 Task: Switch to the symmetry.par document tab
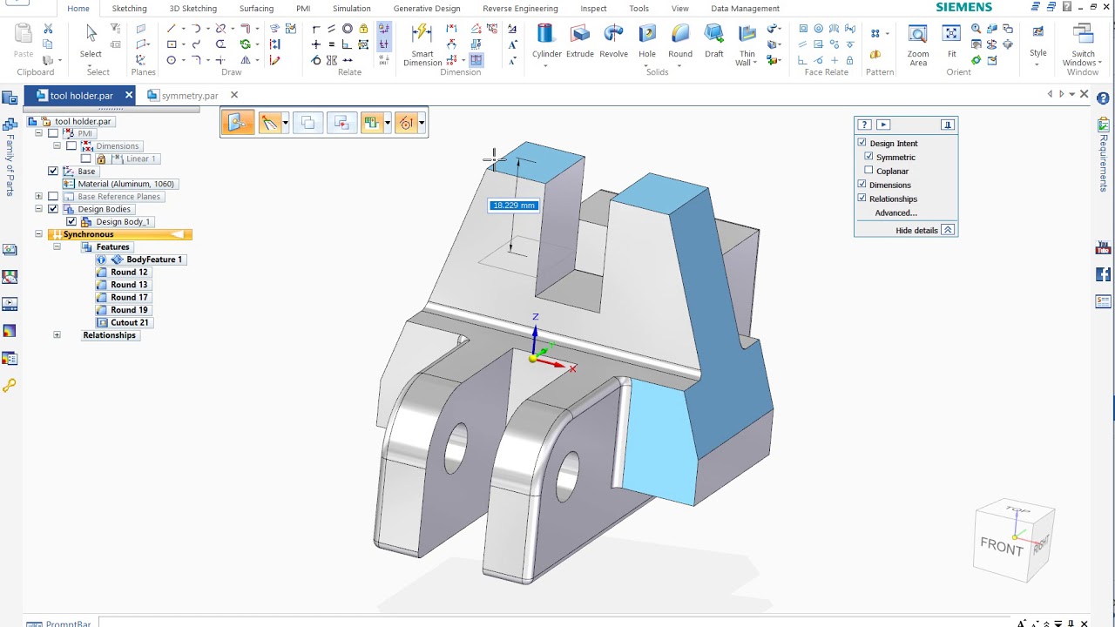[189, 96]
